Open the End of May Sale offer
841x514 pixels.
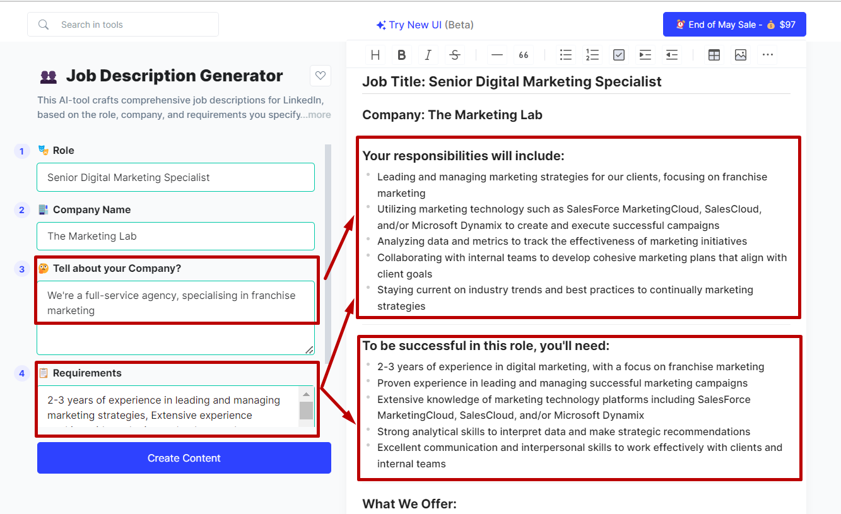[x=734, y=25]
